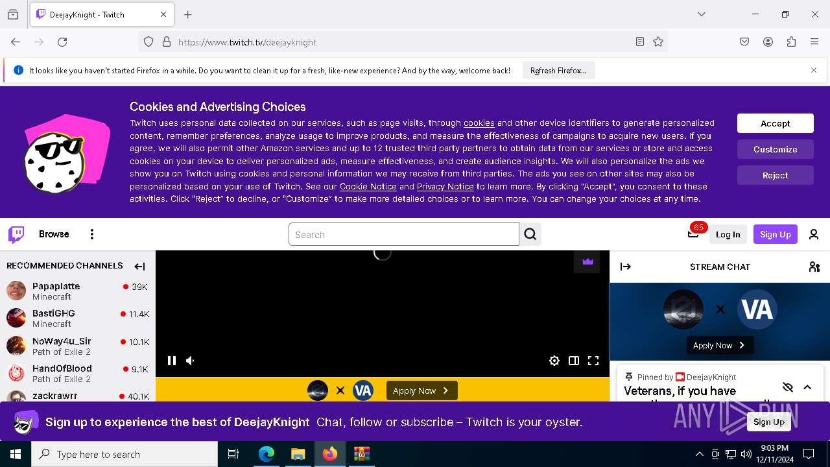830x467 pixels.
Task: Click the Twitch logo home icon
Action: [16, 234]
